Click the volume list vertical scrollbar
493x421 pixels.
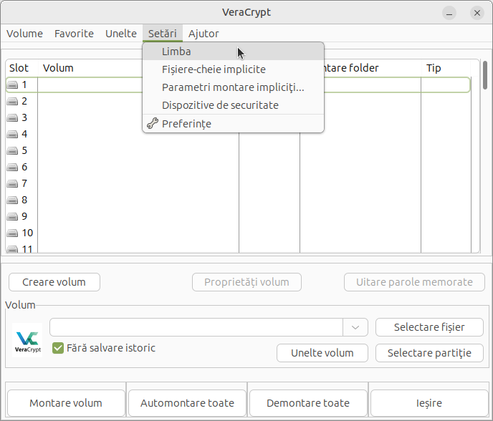[x=485, y=74]
